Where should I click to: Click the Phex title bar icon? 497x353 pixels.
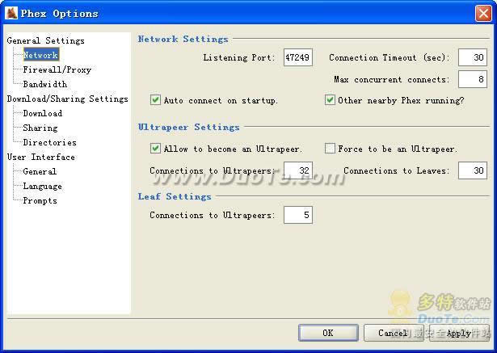point(12,12)
